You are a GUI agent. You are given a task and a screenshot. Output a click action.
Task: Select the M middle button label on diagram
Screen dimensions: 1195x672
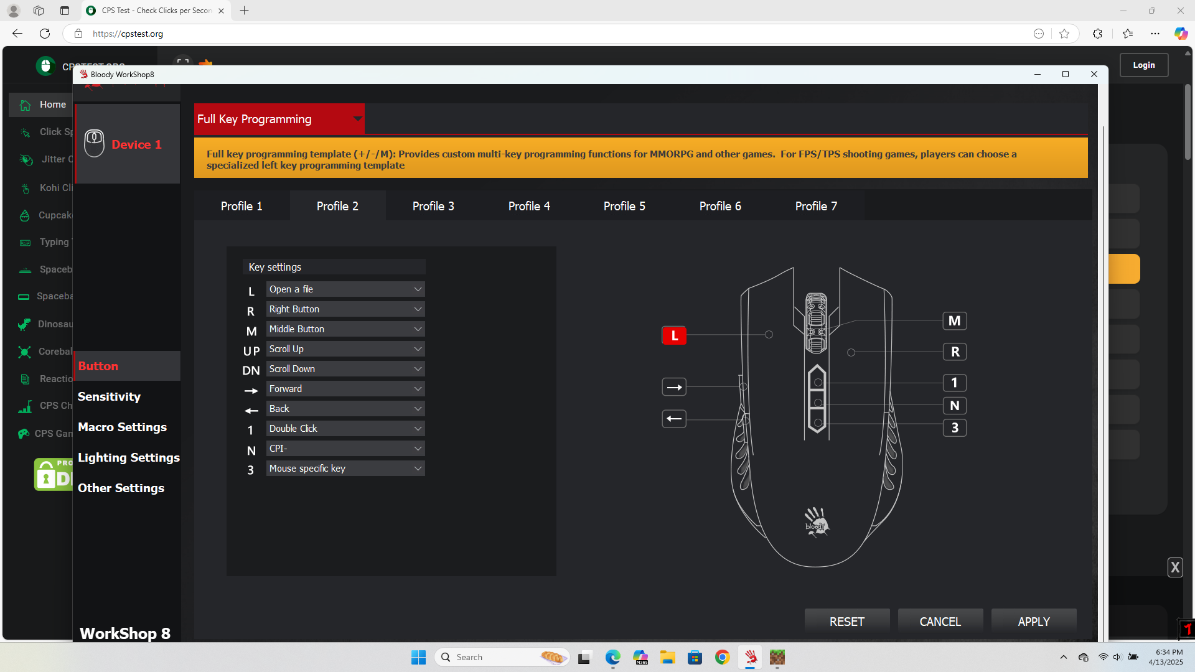(x=954, y=321)
